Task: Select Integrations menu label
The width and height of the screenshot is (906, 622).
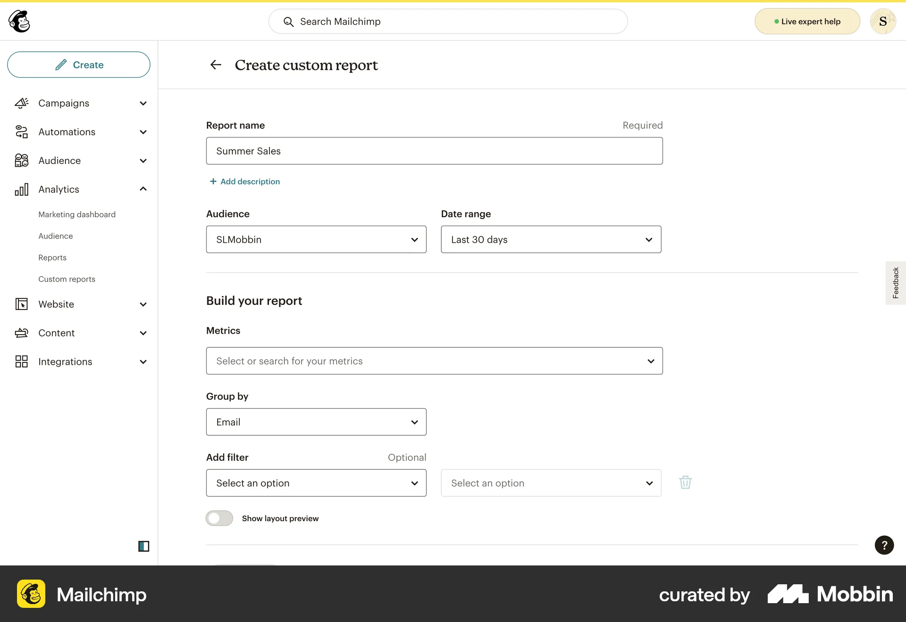Action: 65,362
